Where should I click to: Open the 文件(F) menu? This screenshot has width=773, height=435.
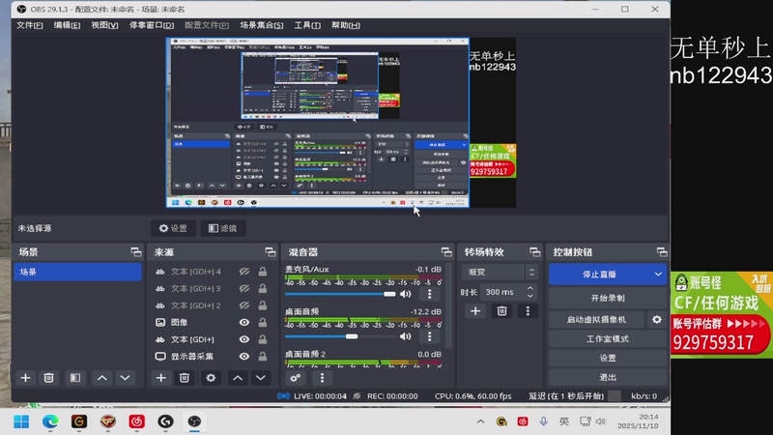tap(30, 25)
